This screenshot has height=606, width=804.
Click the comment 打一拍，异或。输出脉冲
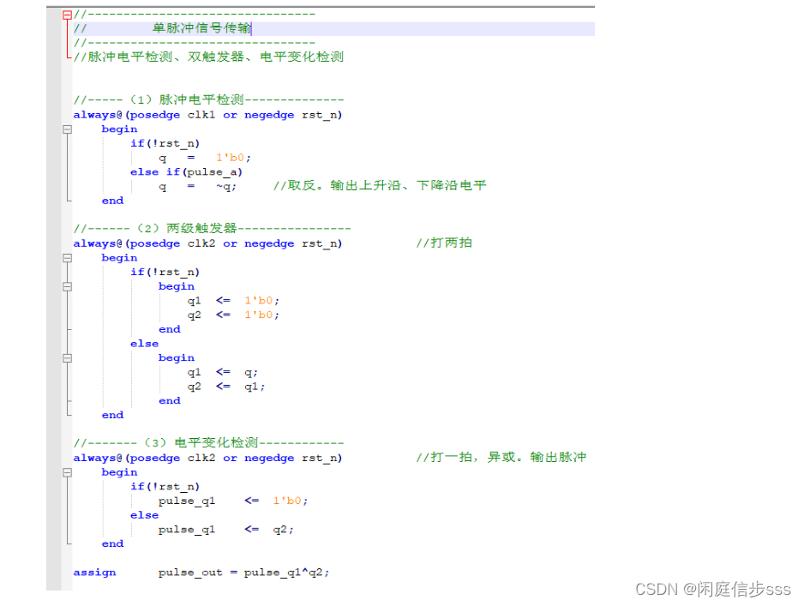click(x=501, y=457)
